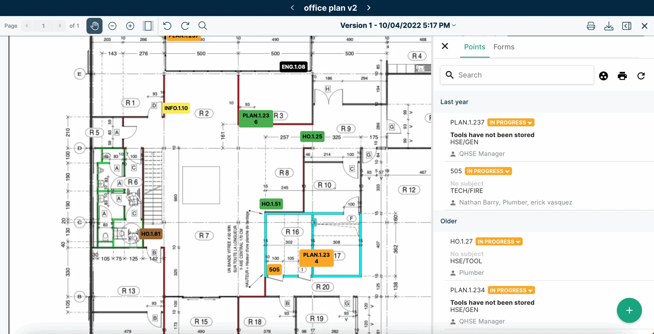Click the fit page width icon
Viewport: 654px width, 334px height.
pyautogui.click(x=148, y=26)
